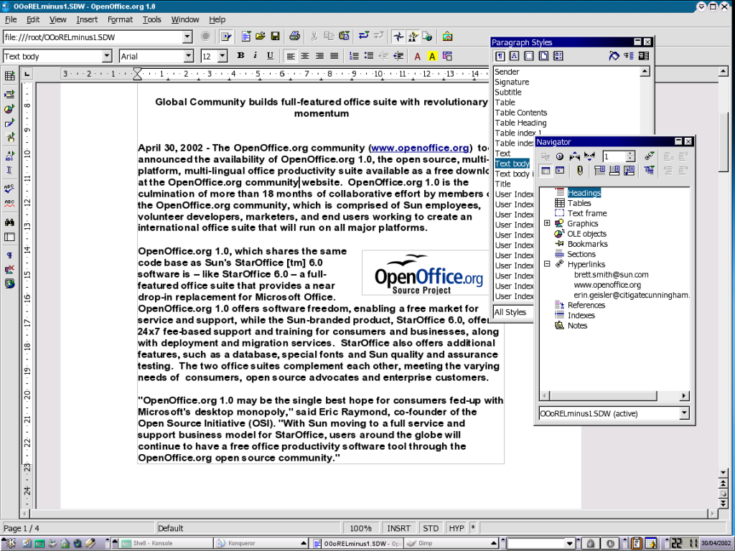735x551 pixels.
Task: Toggle Underline formatting
Action: pyautogui.click(x=270, y=56)
